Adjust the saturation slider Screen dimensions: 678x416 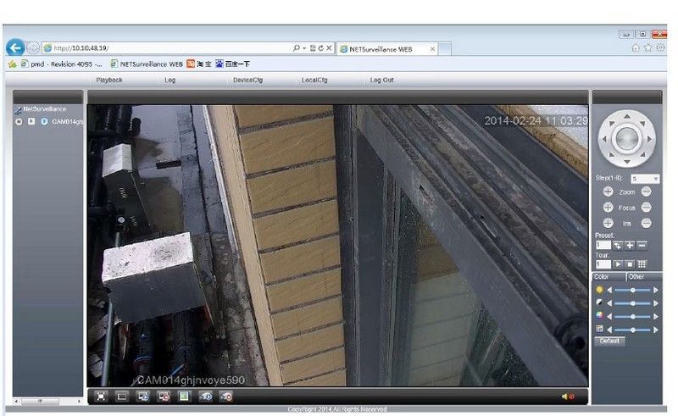coord(632,317)
